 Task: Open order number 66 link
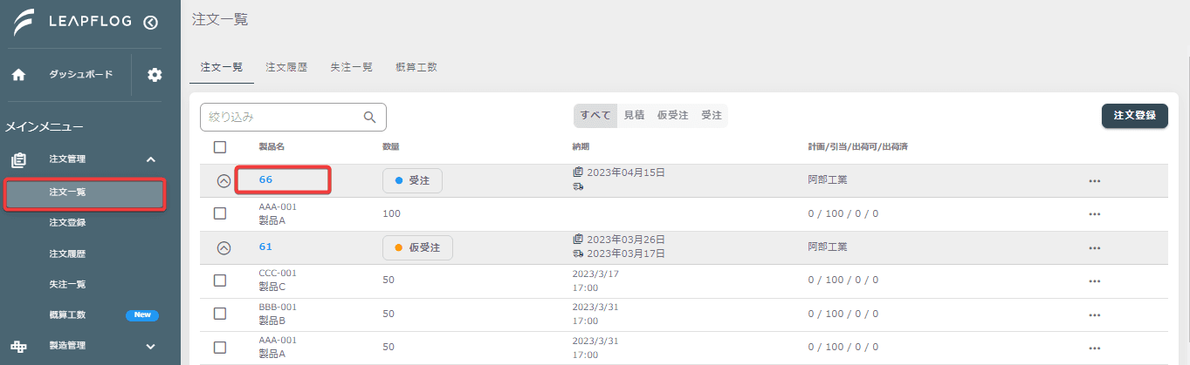266,179
